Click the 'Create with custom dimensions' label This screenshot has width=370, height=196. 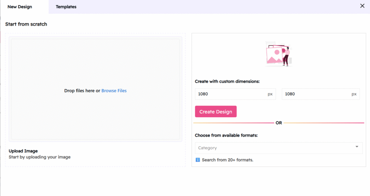point(227,82)
